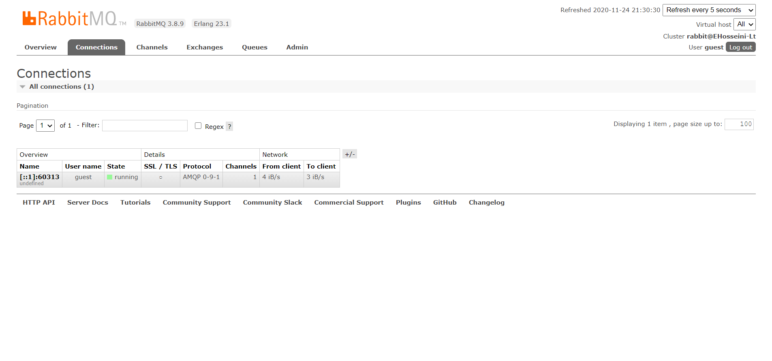
Task: Open the HTTP API link
Action: coord(39,203)
